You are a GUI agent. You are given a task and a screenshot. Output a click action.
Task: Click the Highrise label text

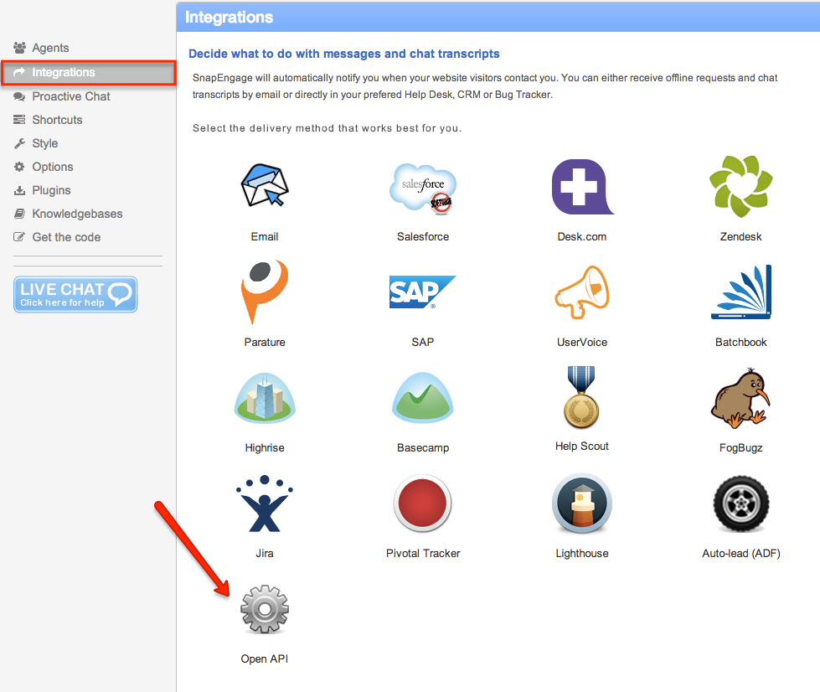(265, 447)
